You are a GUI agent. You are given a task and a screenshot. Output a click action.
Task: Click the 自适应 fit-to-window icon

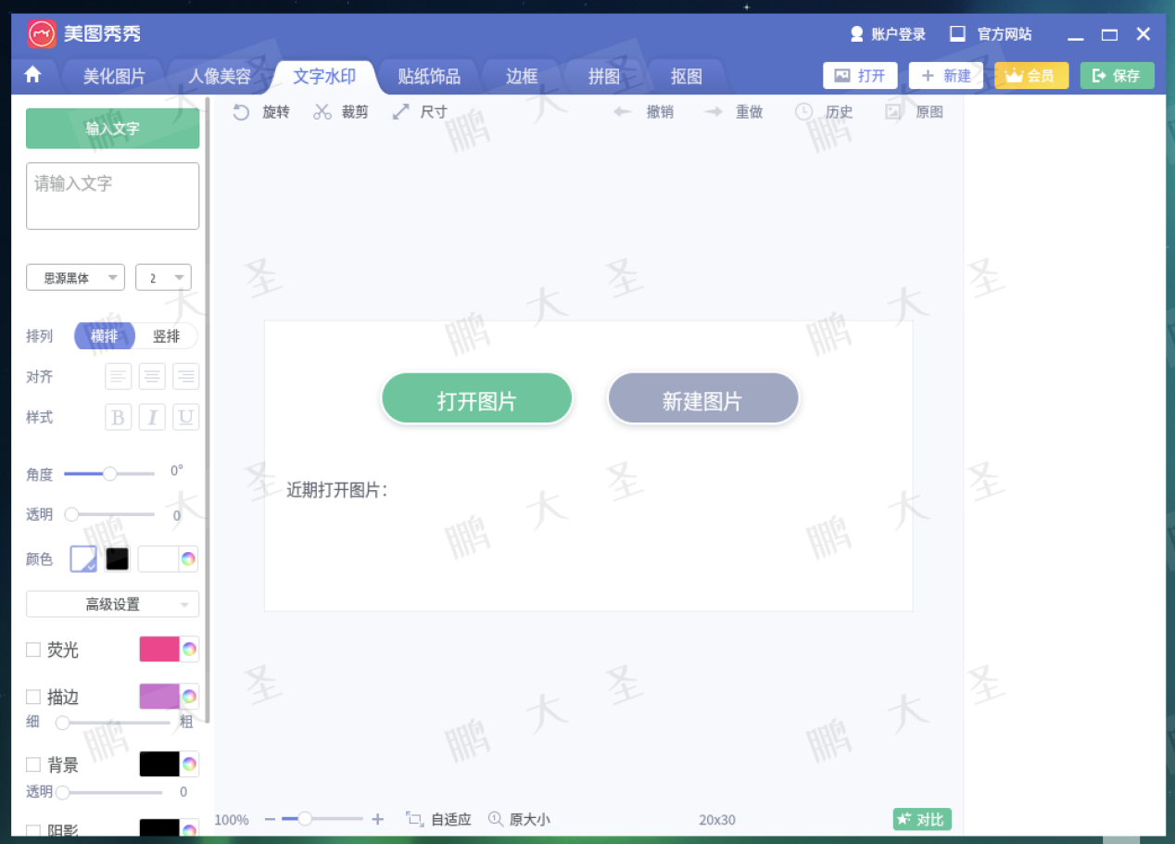click(414, 819)
